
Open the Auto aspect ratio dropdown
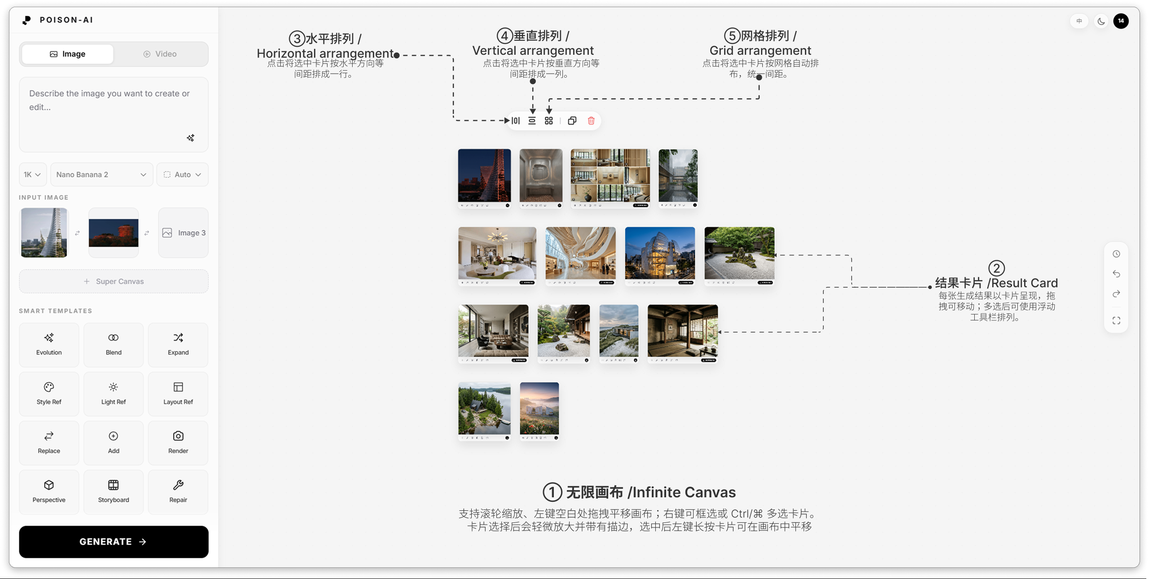(182, 175)
